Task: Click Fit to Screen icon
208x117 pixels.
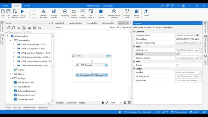Action: click(125, 103)
